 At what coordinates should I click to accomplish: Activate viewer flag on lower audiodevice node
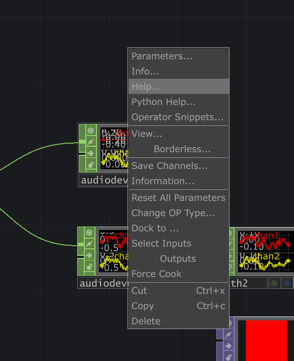click(x=89, y=233)
